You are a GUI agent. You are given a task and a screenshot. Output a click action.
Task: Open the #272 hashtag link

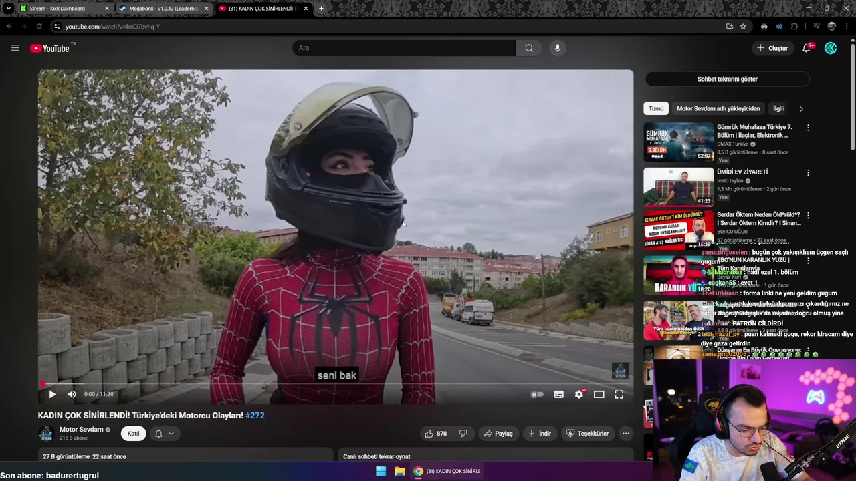click(255, 415)
